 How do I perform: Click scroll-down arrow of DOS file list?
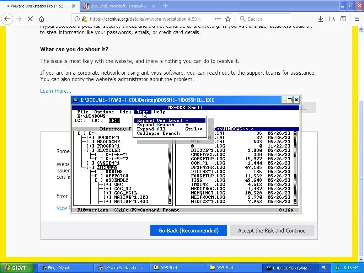click(295, 202)
